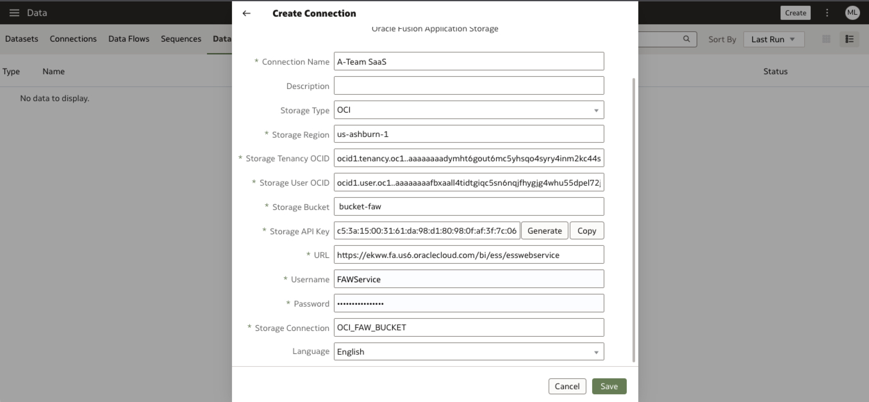Open the Last Run sort dropdown
Screen dimensions: 869x402
773,39
